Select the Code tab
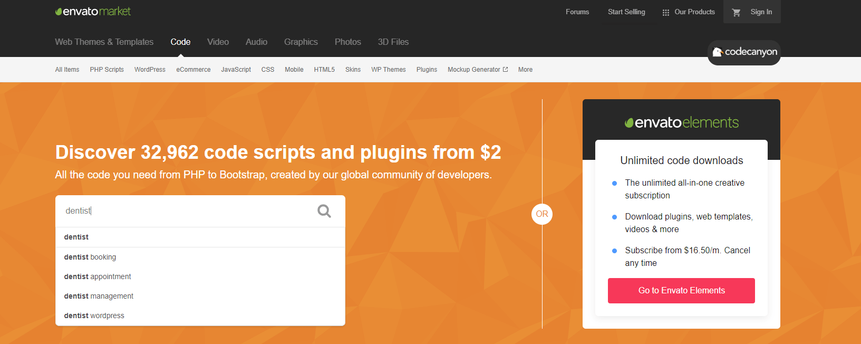Viewport: 861px width, 344px height. pyautogui.click(x=180, y=42)
